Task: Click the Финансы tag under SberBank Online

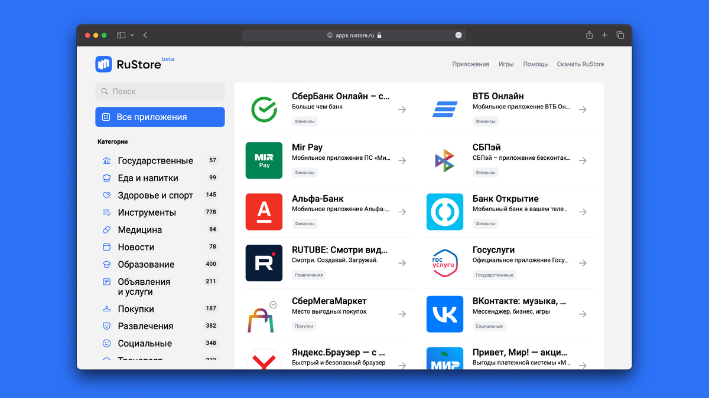Action: click(x=305, y=121)
